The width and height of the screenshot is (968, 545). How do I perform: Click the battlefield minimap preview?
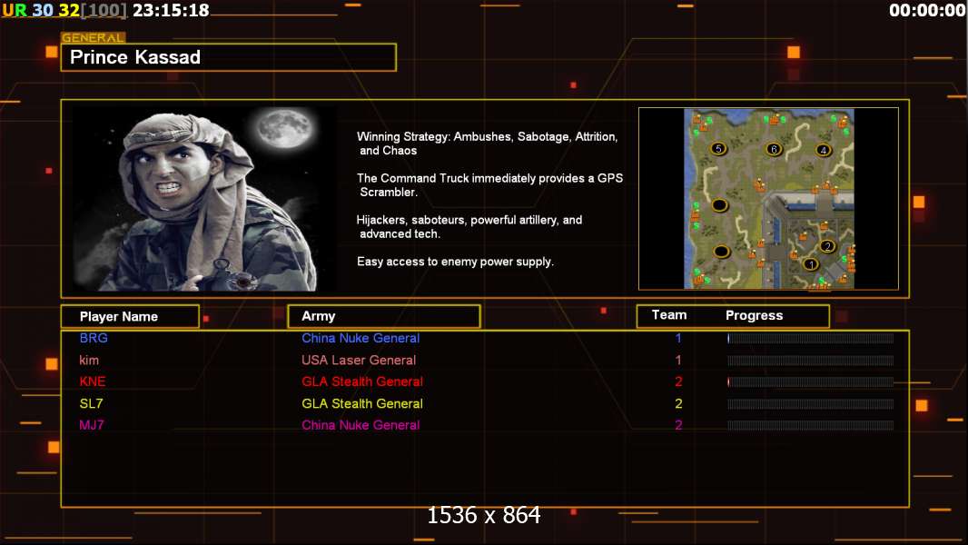(x=768, y=199)
